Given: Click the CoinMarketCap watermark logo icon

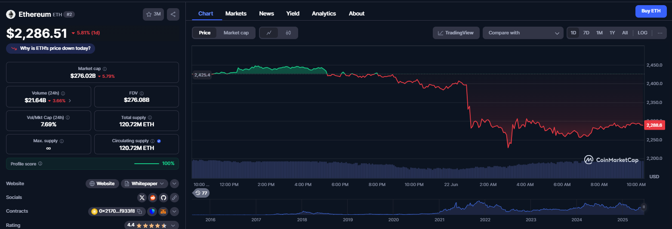Looking at the screenshot, I should coord(589,160).
